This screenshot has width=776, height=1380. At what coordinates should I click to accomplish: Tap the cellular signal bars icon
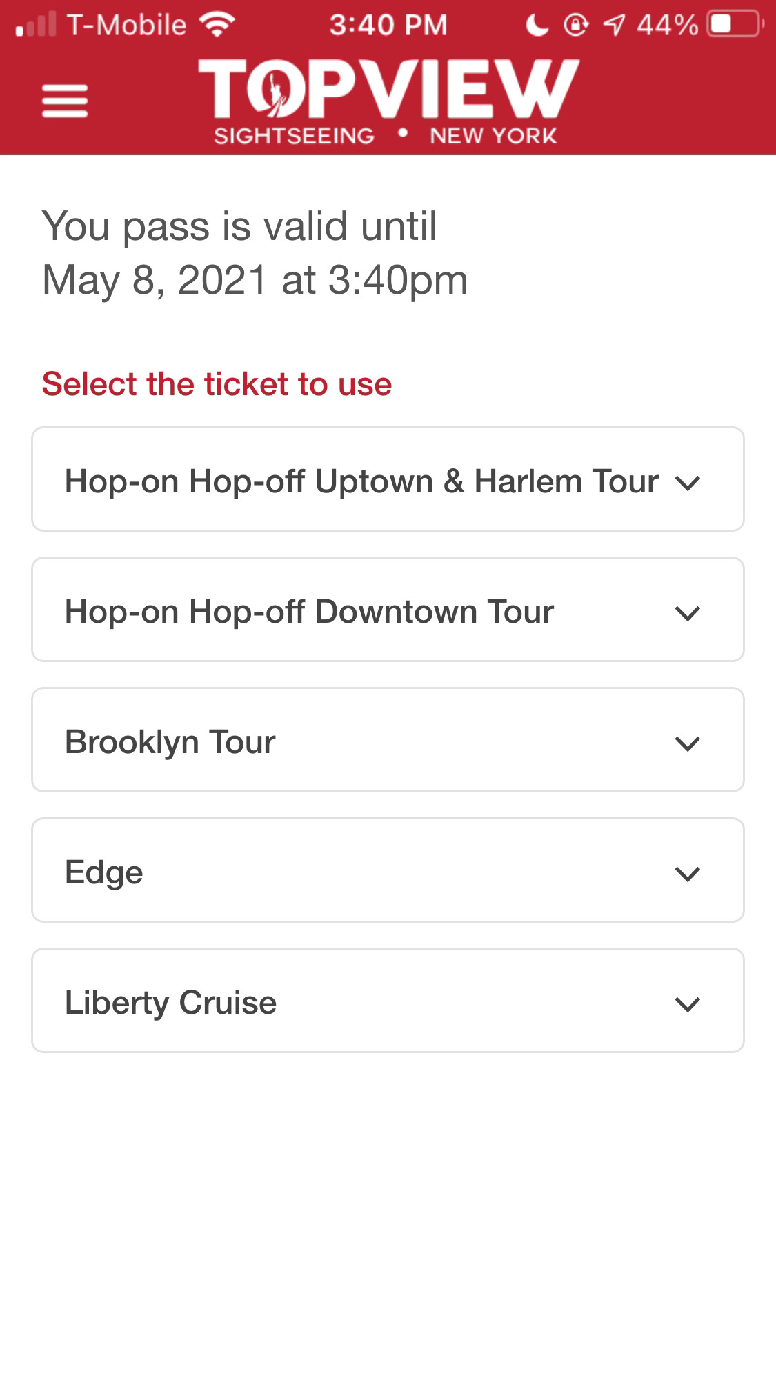tap(36, 25)
